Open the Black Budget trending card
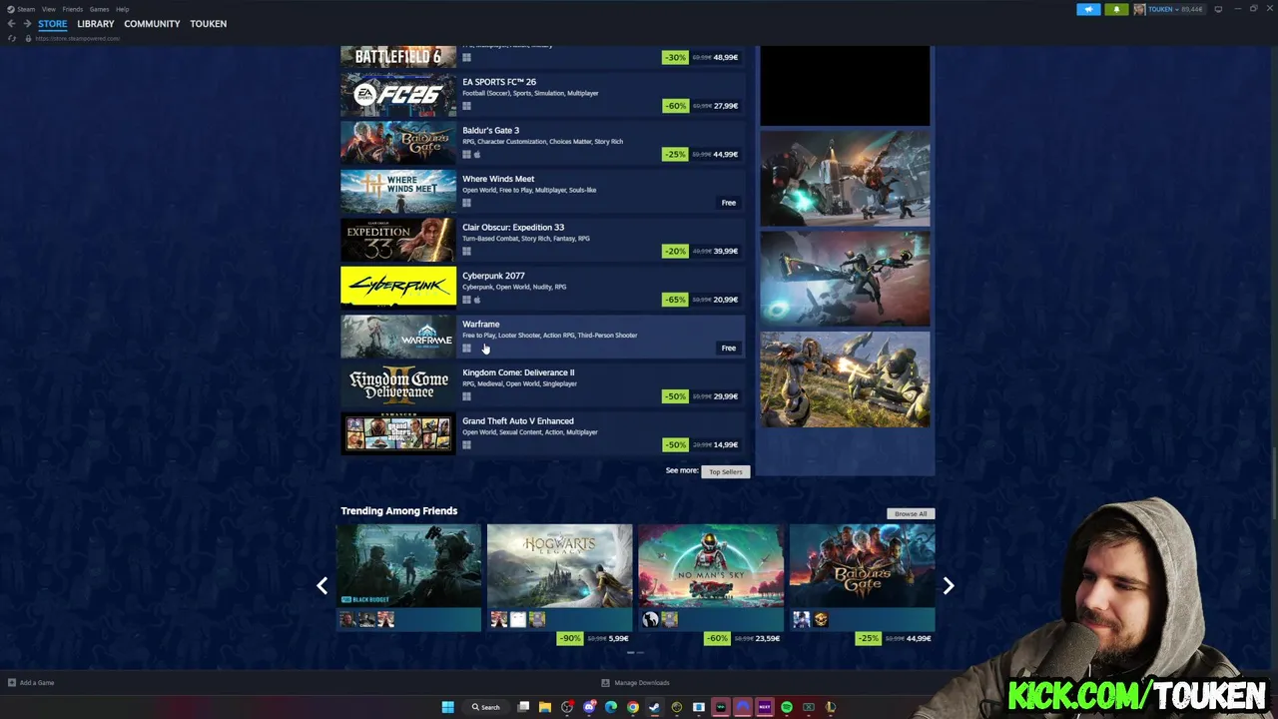 coord(408,577)
